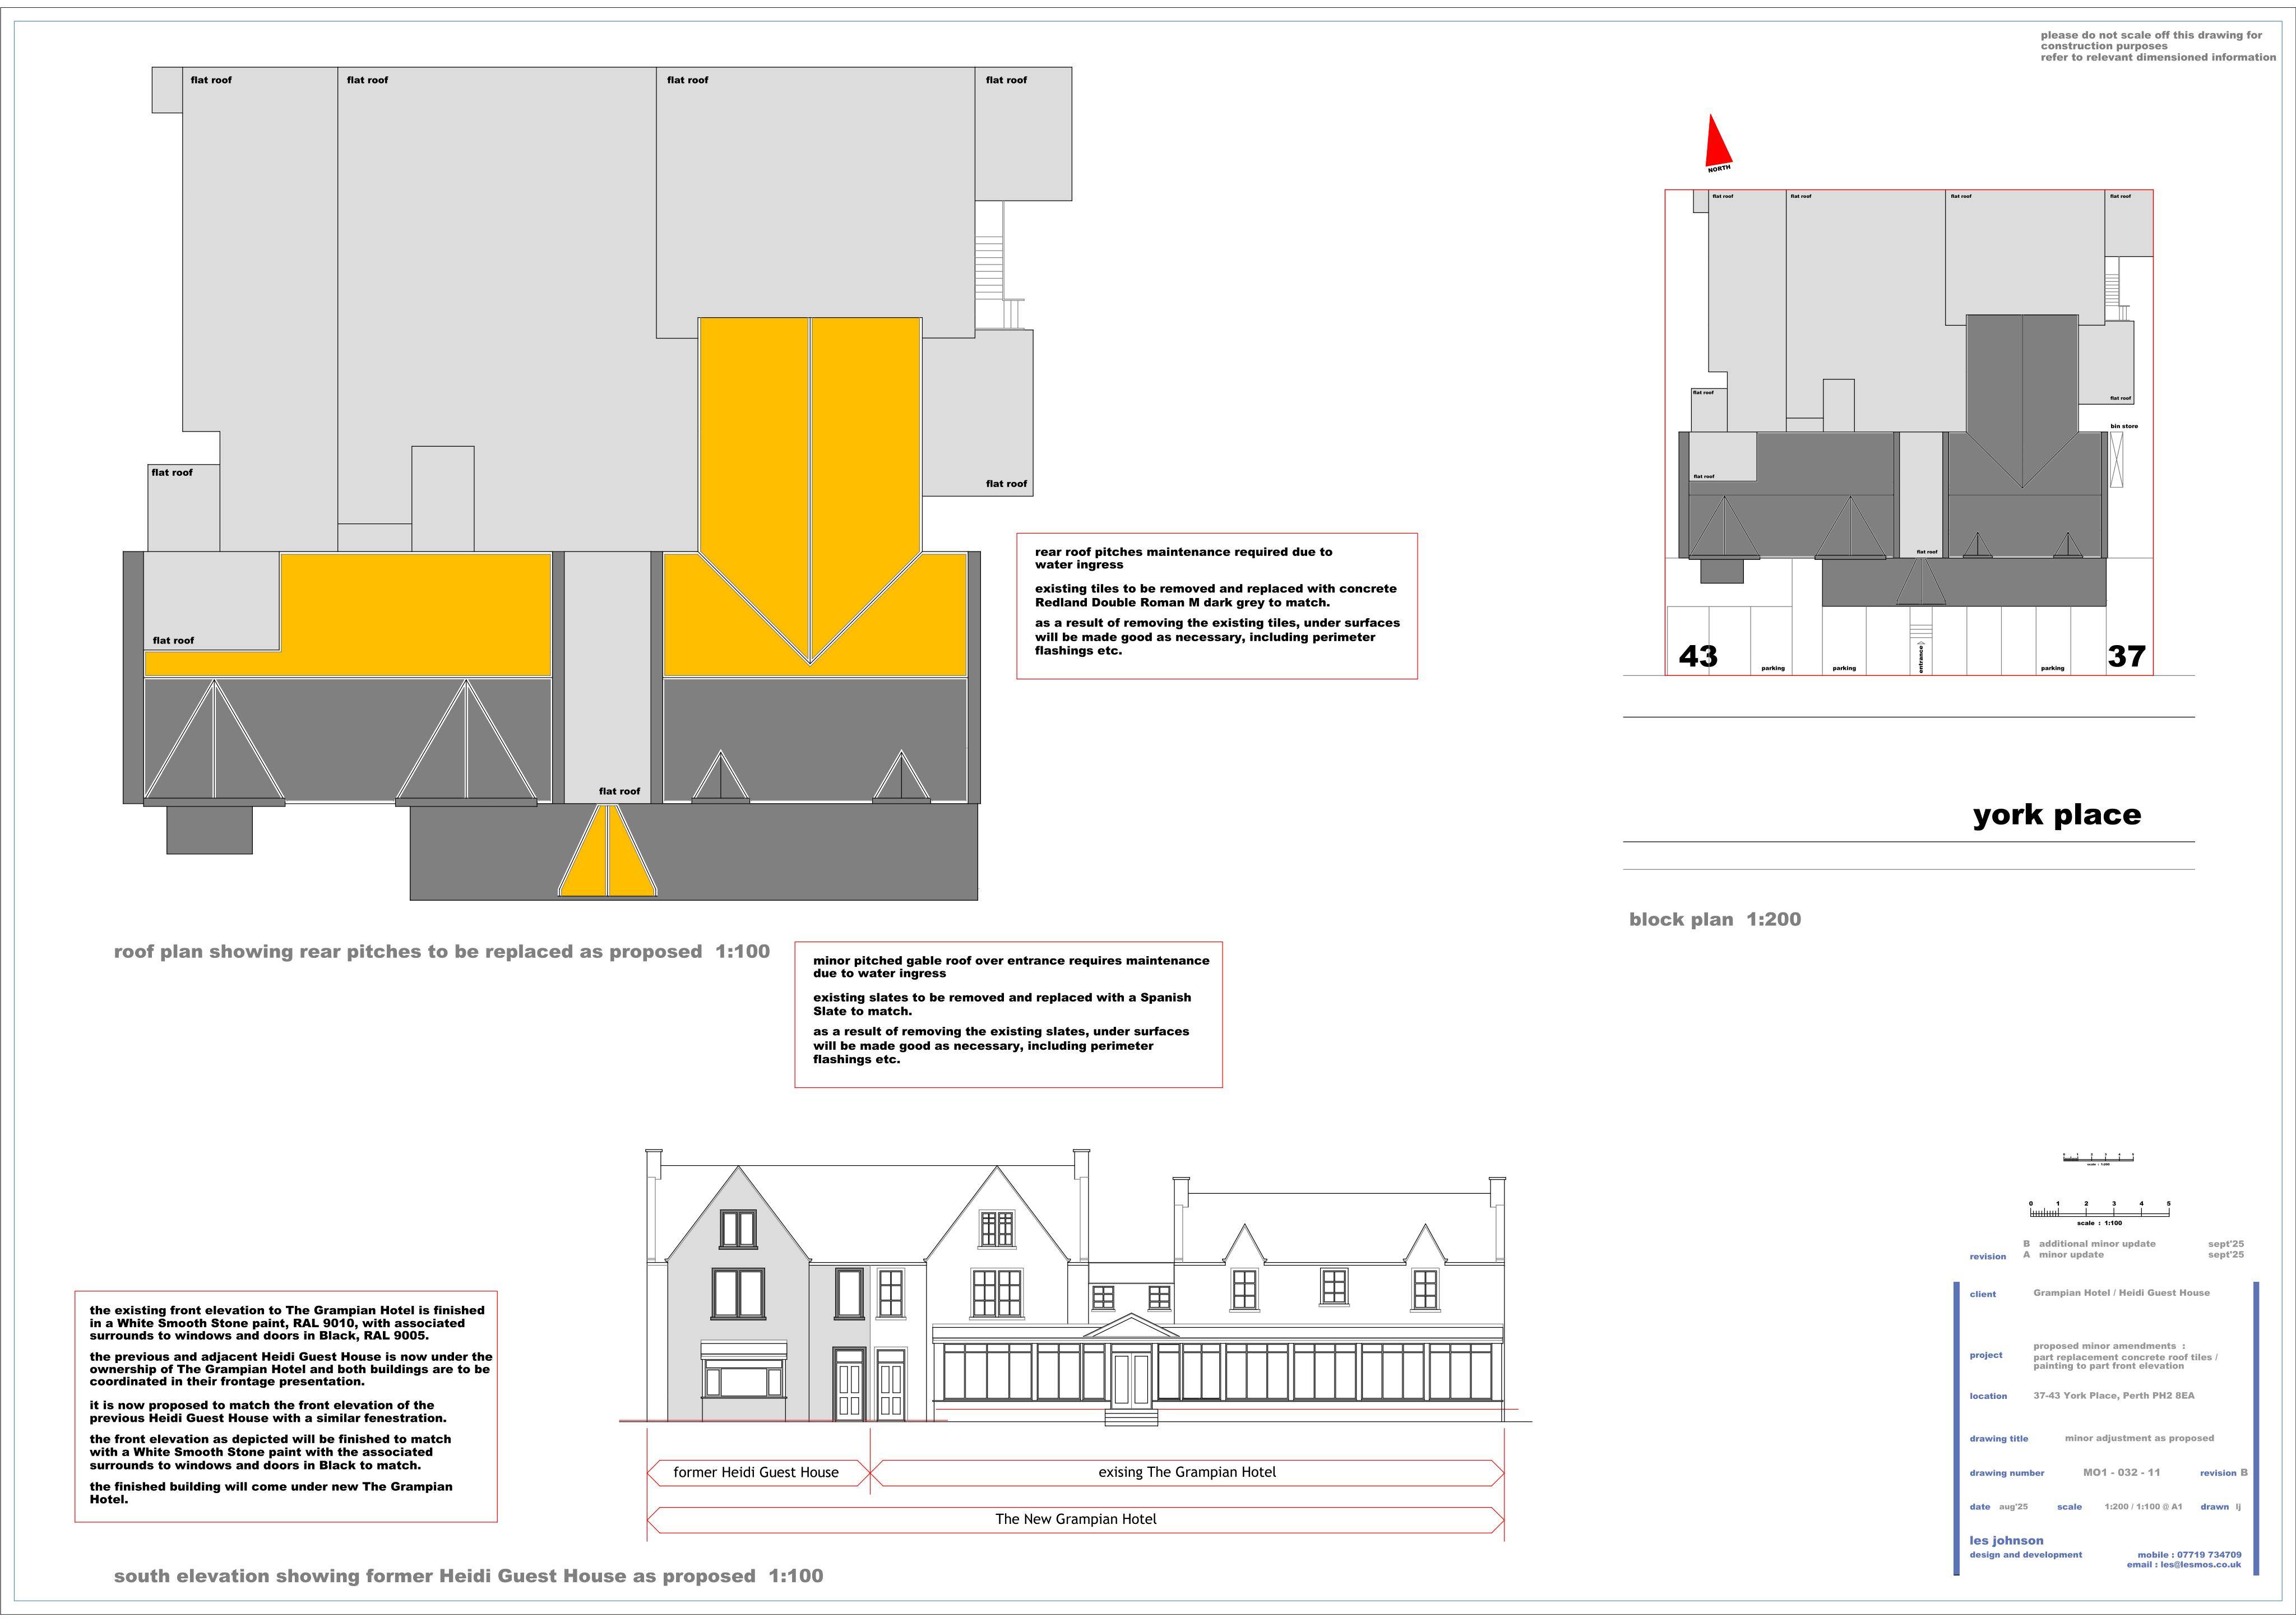Viewport: 2296px width, 1622px height.
Task: Click the red north arrow symbol
Action: click(1718, 141)
